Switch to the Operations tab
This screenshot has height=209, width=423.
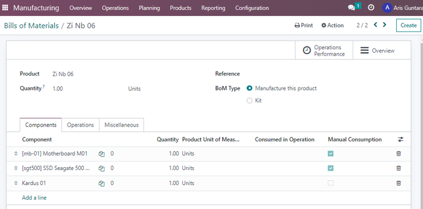pos(81,125)
